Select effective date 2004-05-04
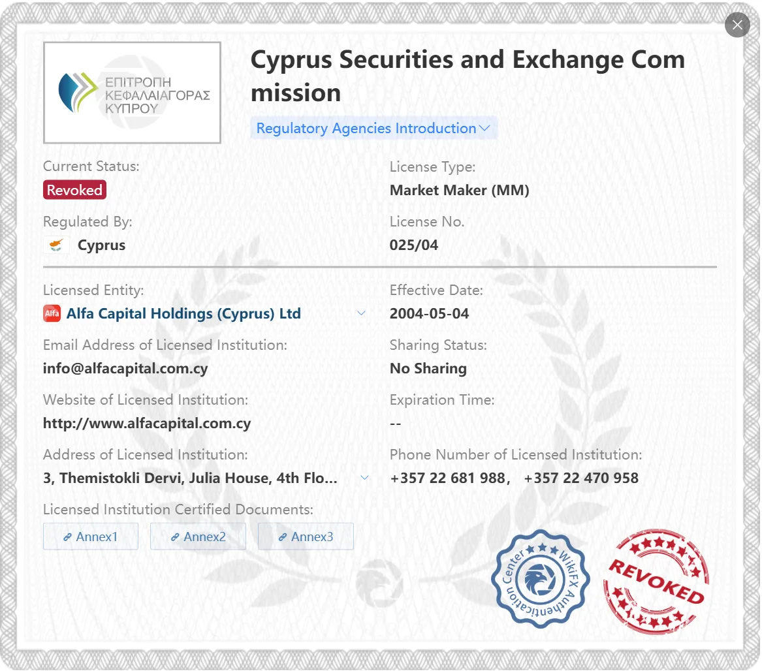The image size is (762, 671). pos(429,313)
